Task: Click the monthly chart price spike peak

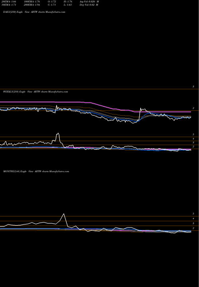Action: (64, 214)
